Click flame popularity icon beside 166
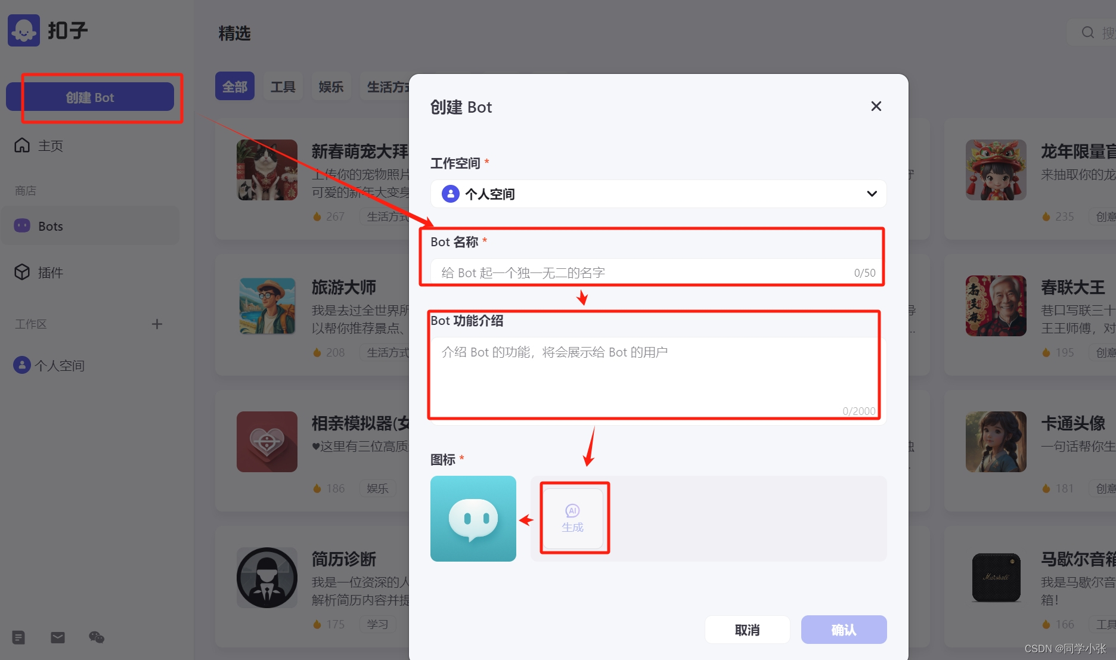 pos(1046,624)
